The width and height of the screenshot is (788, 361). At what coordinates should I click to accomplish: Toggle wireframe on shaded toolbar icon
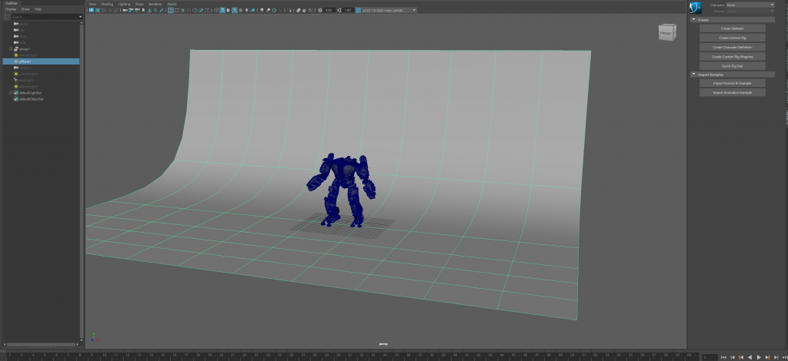(234, 10)
